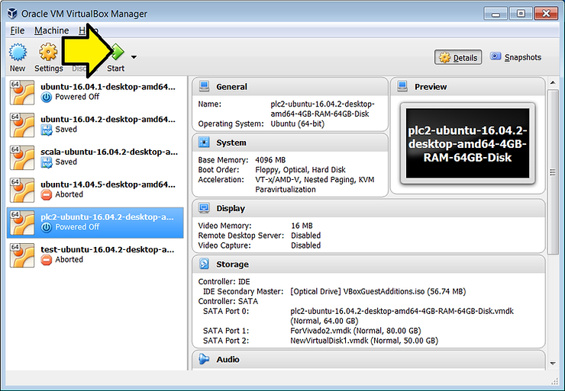Start the selected VM with green arrow
Screen dimensions: 565x391
118,52
